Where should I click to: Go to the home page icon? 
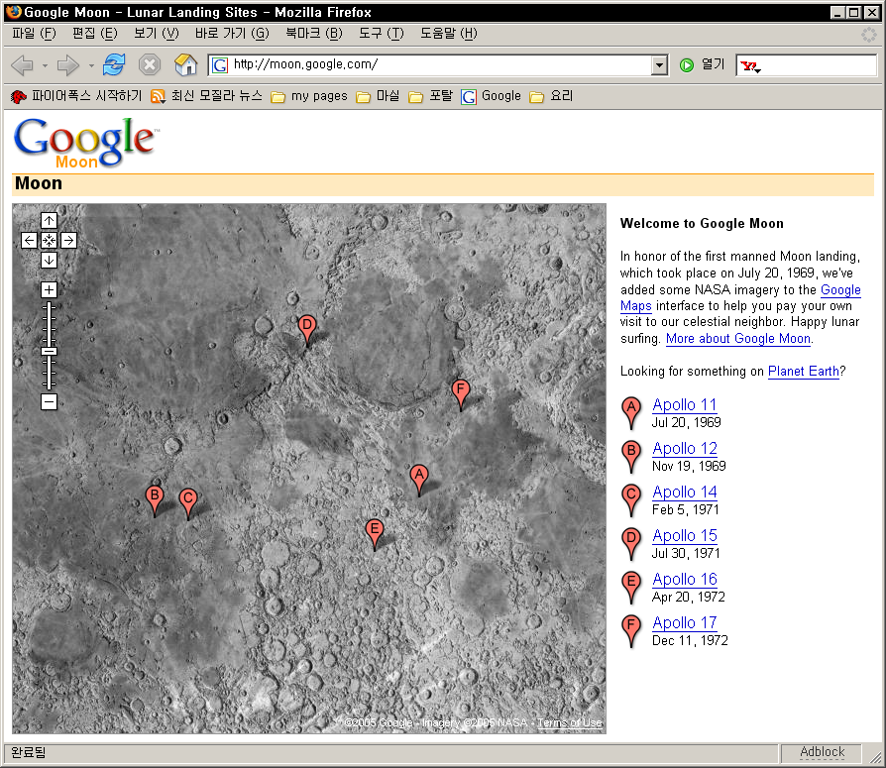coord(185,65)
